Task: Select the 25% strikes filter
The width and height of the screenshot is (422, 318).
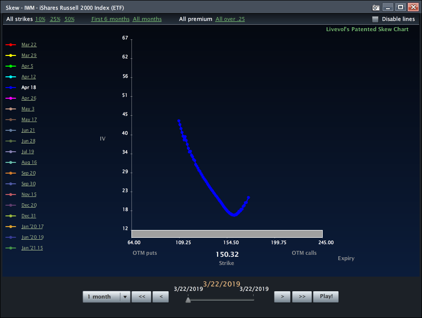Action: pyautogui.click(x=55, y=19)
